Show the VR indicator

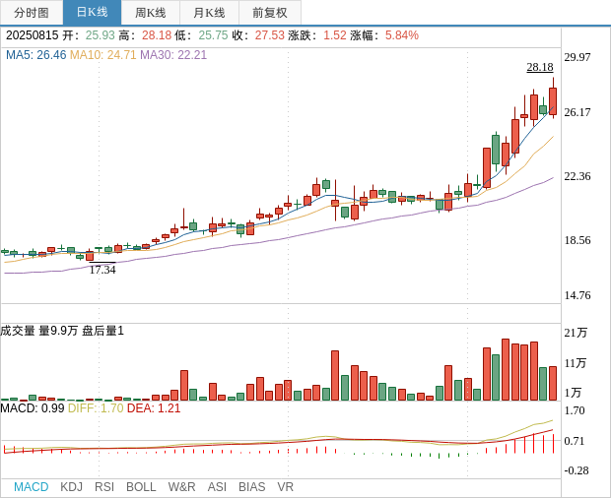pyautogui.click(x=285, y=487)
